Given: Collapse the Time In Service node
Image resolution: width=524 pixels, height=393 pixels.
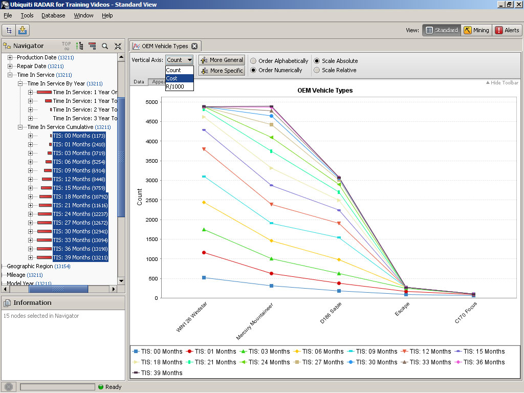Looking at the screenshot, I should [10, 75].
